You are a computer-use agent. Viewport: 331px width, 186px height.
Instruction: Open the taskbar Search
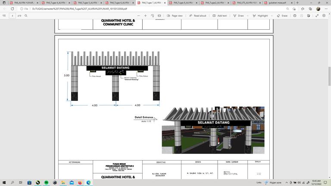[x=12, y=183]
